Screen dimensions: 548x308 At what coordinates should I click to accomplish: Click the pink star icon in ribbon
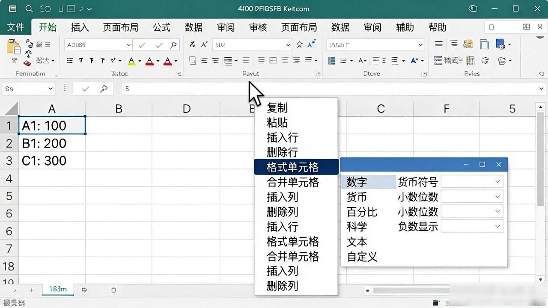(300, 44)
